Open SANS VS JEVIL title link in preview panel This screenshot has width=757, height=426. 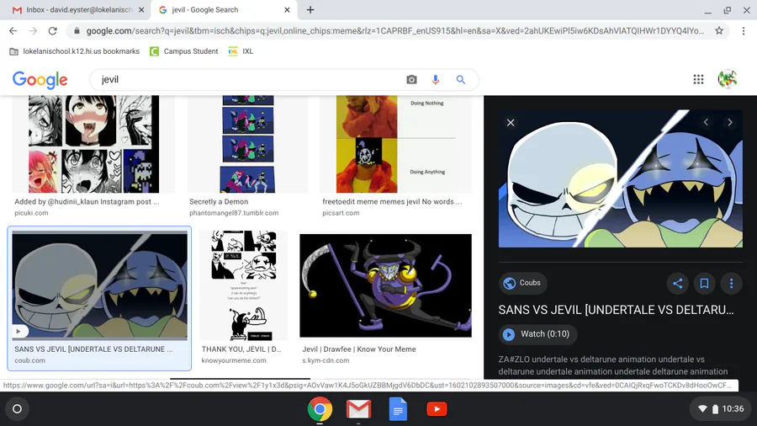616,310
